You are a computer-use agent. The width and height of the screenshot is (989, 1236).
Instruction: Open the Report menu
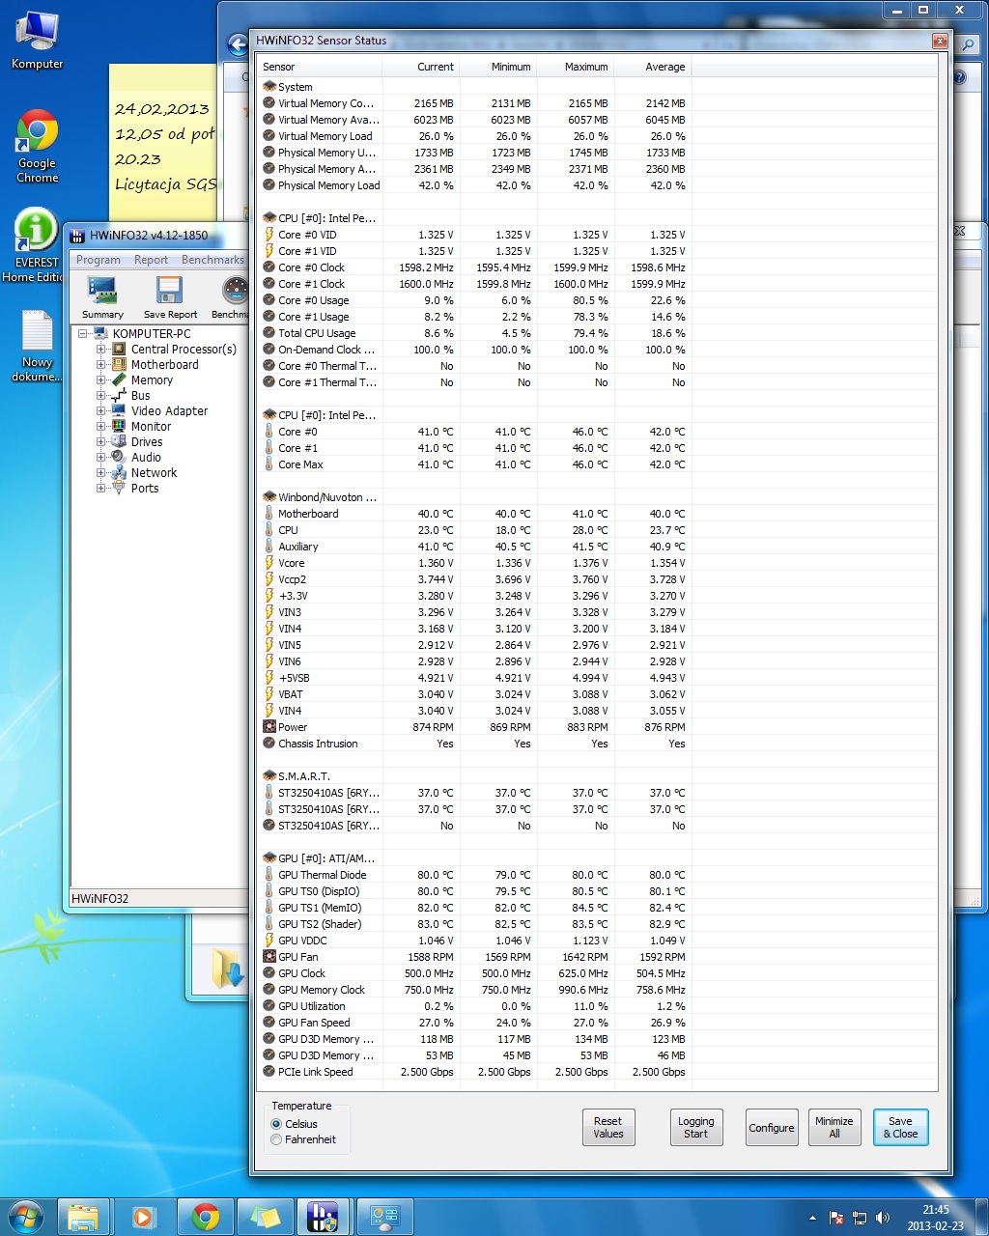[x=151, y=260]
